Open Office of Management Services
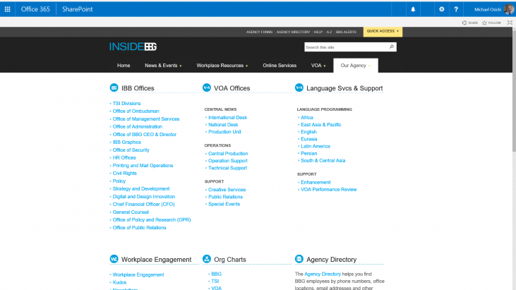The image size is (516, 290). tap(146, 119)
